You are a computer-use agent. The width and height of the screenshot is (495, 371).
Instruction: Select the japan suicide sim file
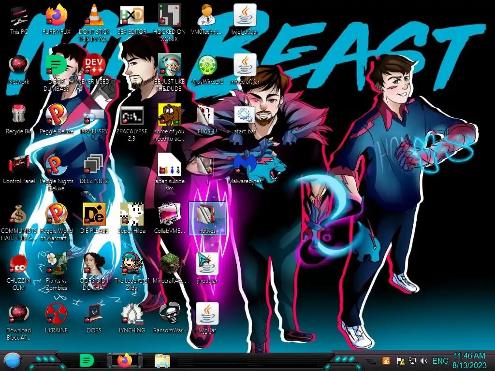(169, 172)
